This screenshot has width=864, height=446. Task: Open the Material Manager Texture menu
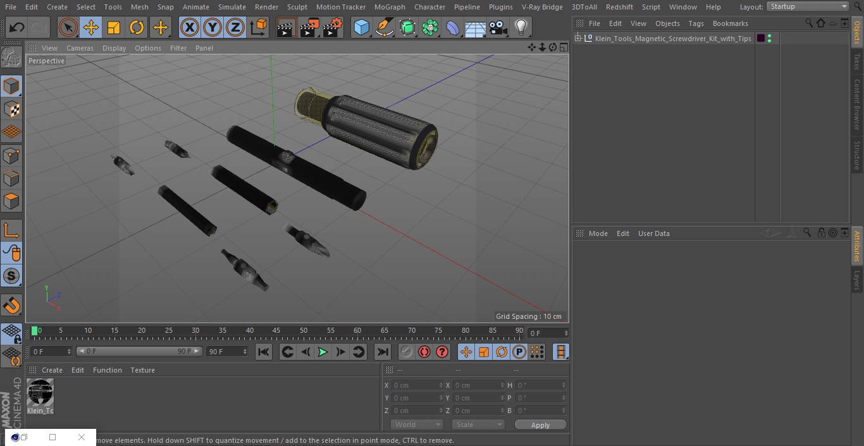(x=142, y=370)
